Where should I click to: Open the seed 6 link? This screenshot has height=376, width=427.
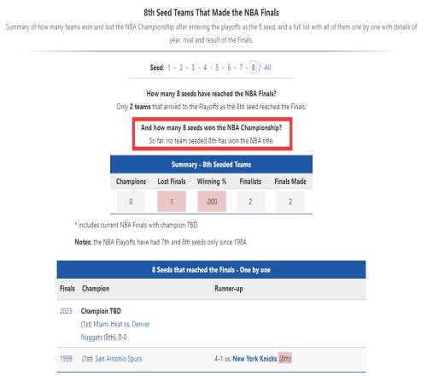coord(229,68)
